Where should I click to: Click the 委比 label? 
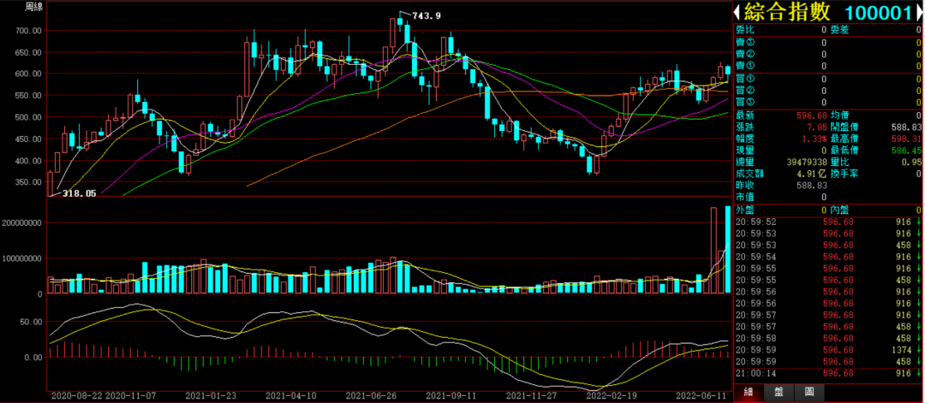[744, 29]
